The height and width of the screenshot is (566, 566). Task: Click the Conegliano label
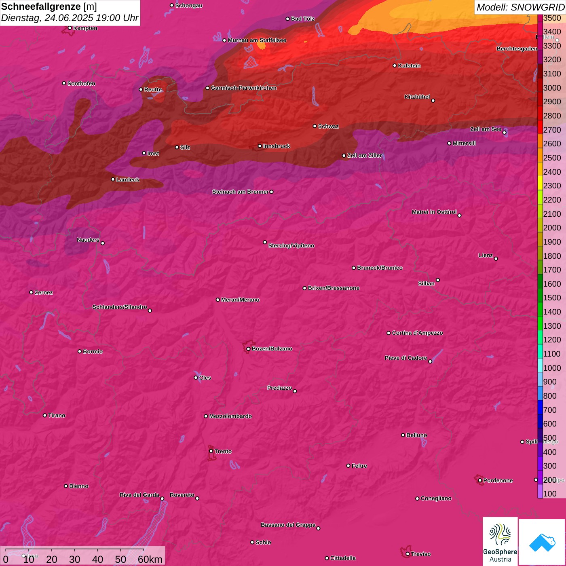(436, 498)
